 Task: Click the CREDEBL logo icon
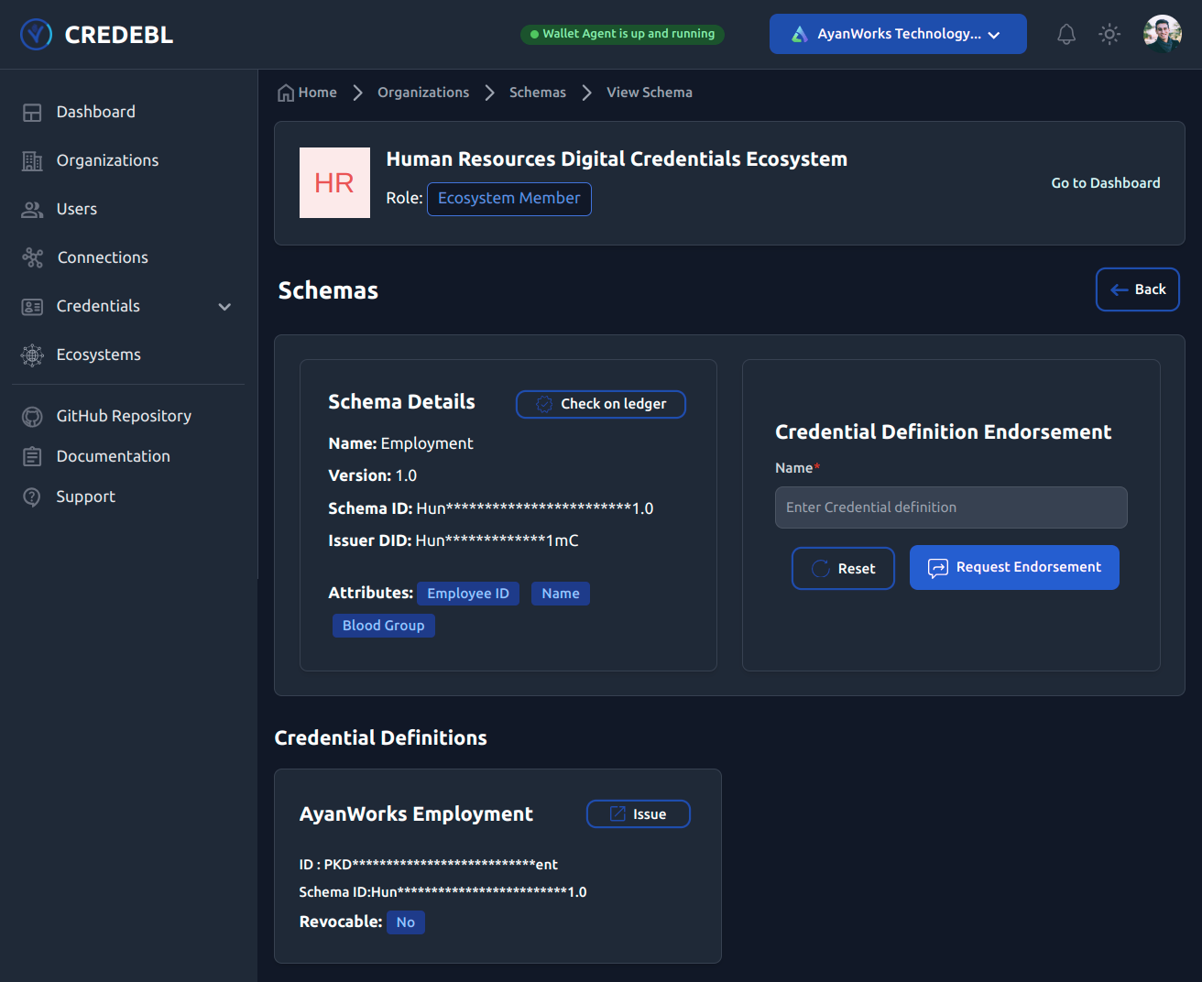36,35
